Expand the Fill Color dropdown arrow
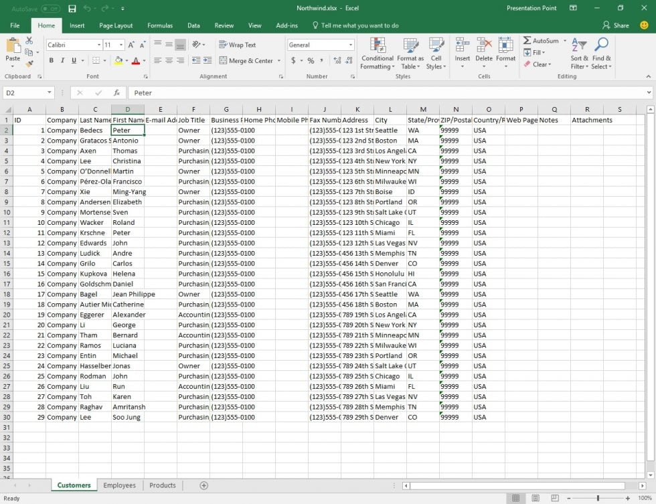 click(x=127, y=61)
